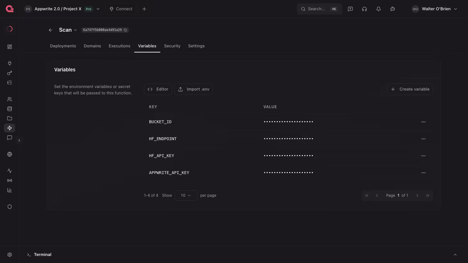Open the Terminal panel label
The width and height of the screenshot is (468, 263).
pyautogui.click(x=43, y=255)
